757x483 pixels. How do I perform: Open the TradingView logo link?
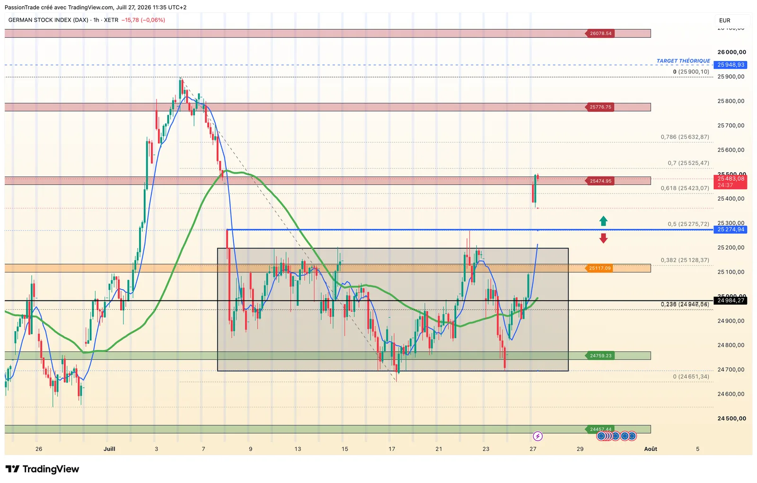pos(42,469)
